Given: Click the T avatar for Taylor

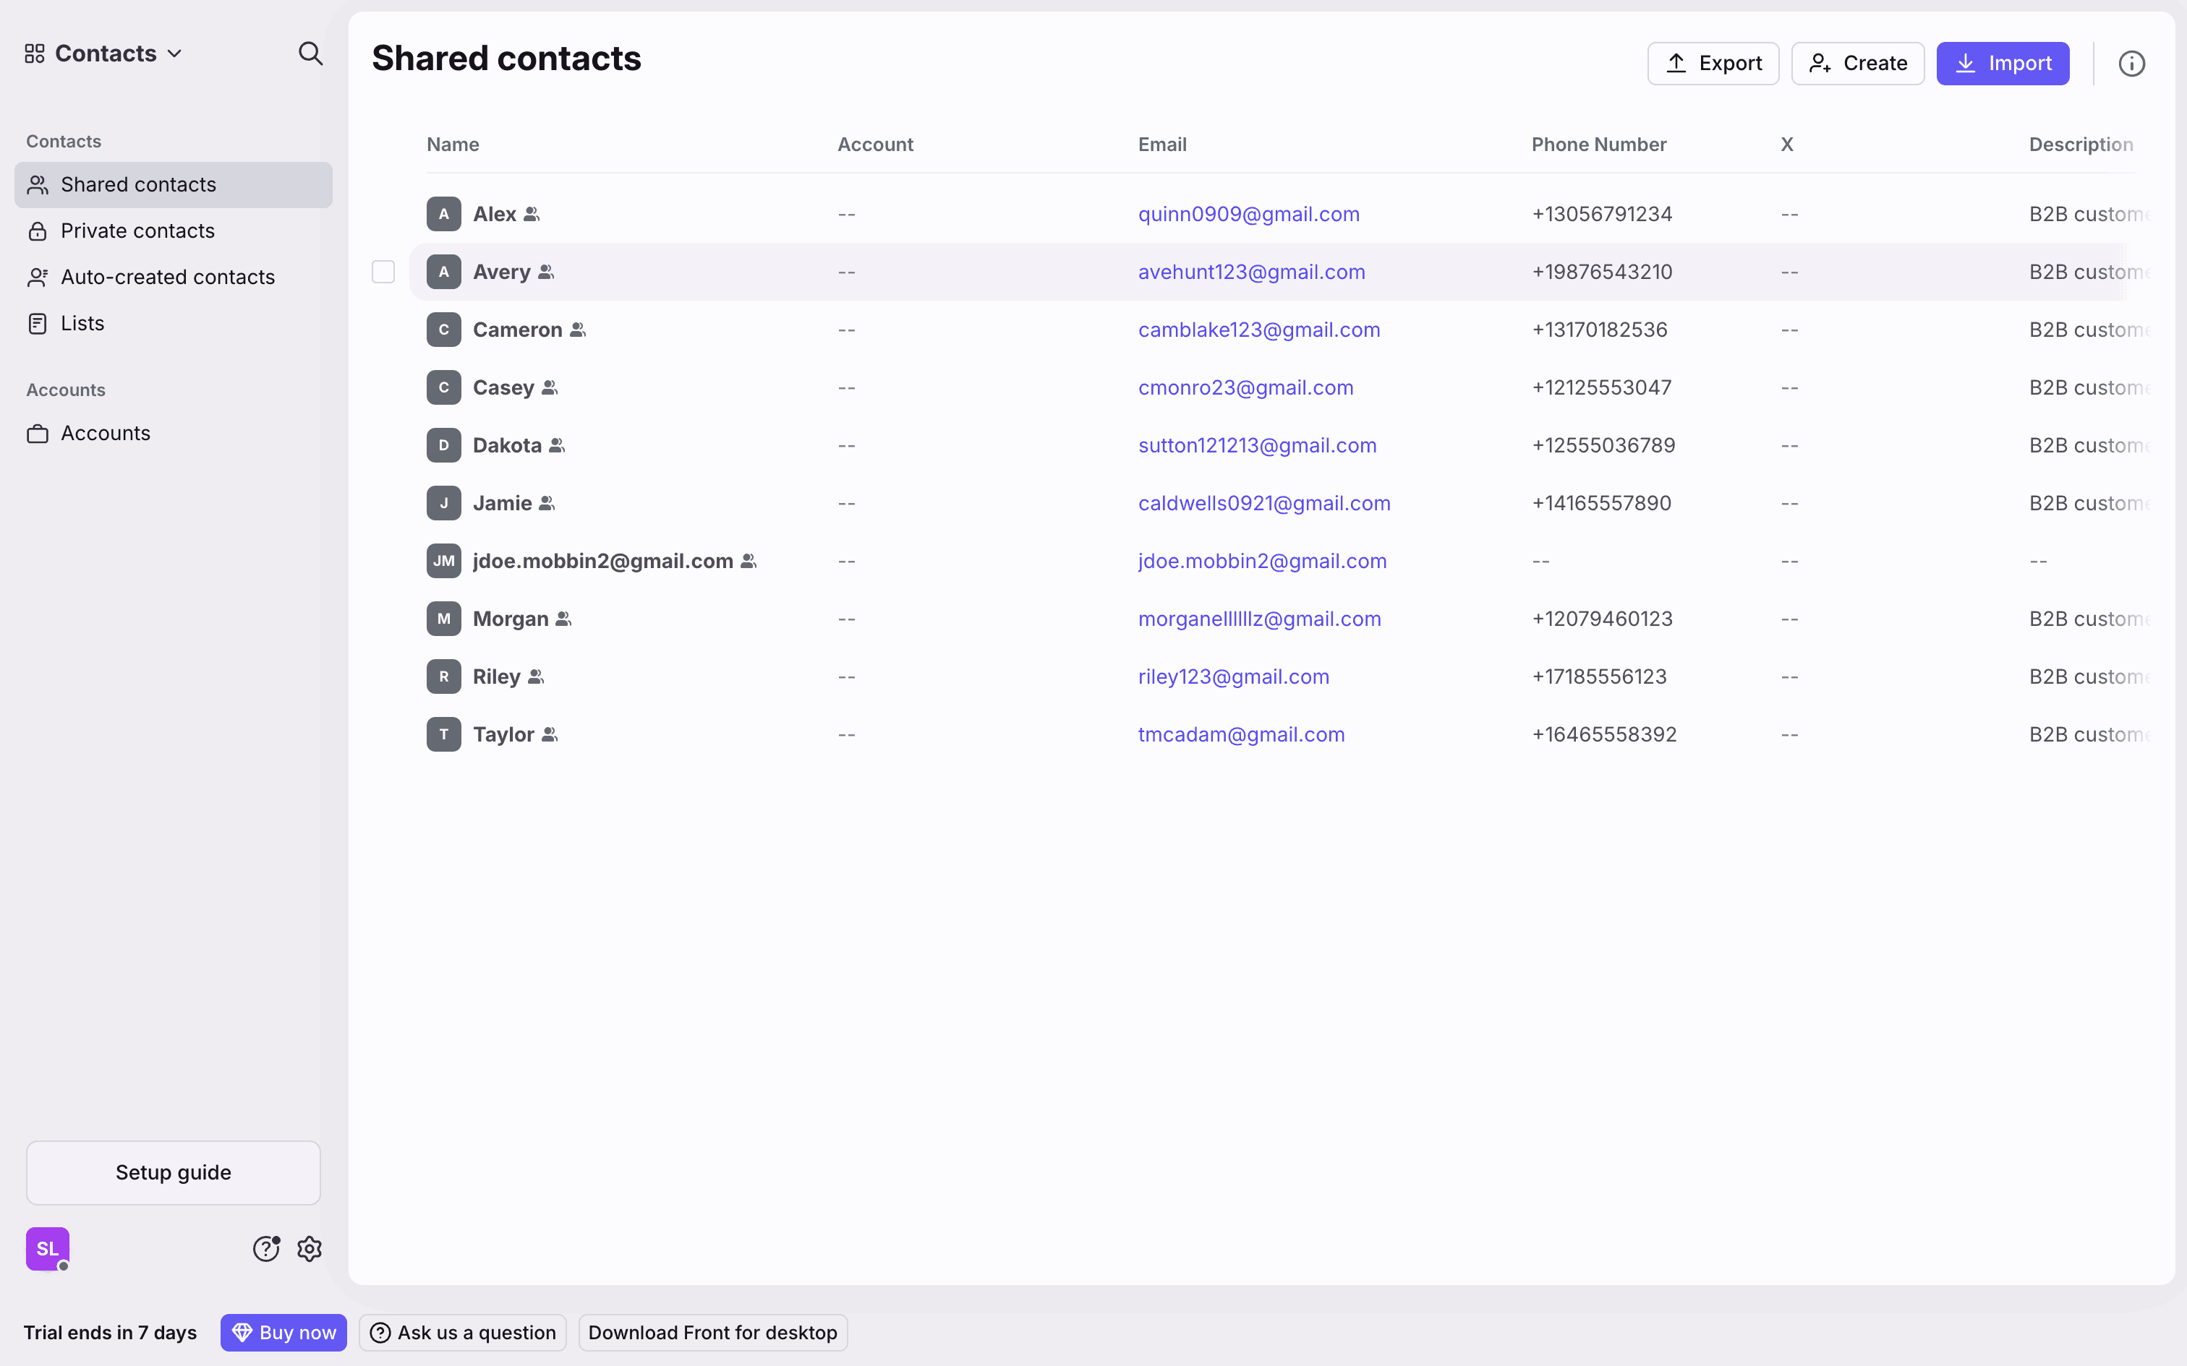Looking at the screenshot, I should coord(444,734).
